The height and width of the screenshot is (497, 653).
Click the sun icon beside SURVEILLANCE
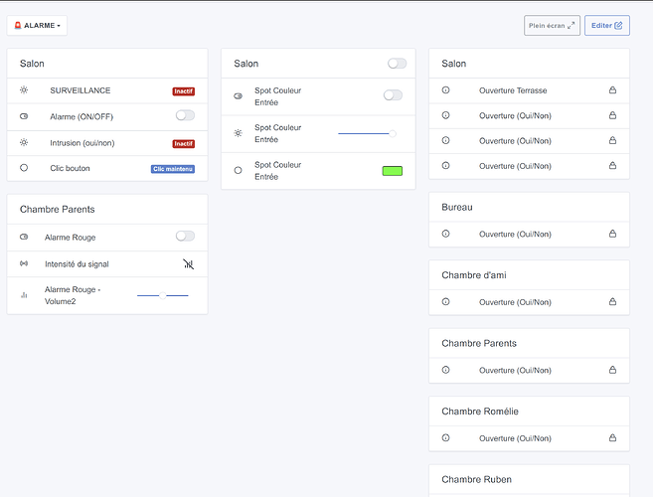(x=24, y=90)
